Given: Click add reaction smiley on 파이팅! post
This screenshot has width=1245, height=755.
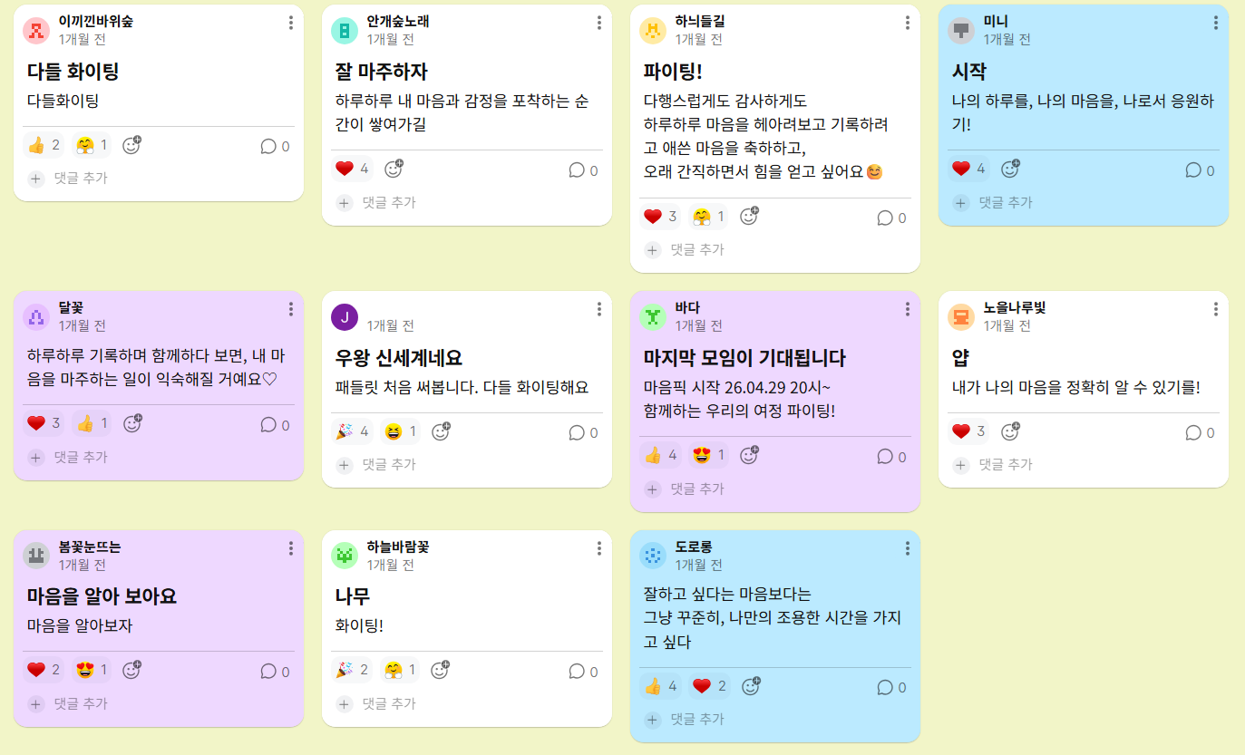Looking at the screenshot, I should point(748,217).
